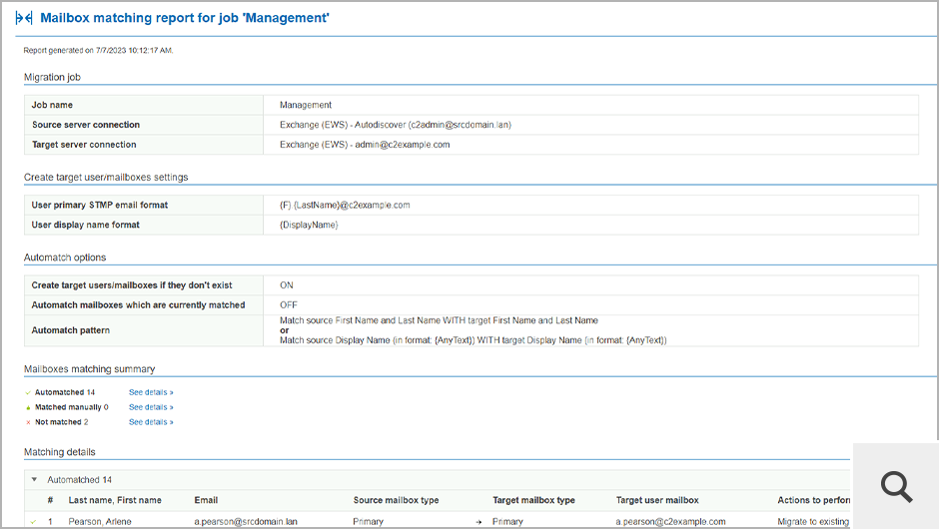This screenshot has width=939, height=529.
Task: Click the Matching details heading
Action: tap(59, 452)
